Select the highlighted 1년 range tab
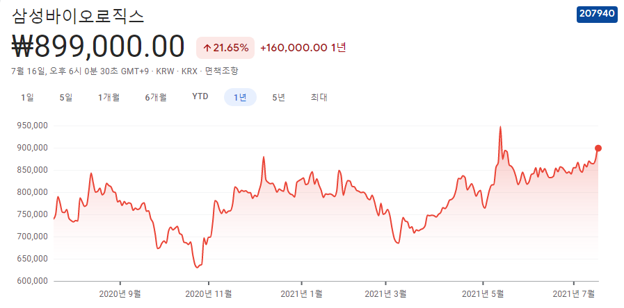 pos(241,97)
